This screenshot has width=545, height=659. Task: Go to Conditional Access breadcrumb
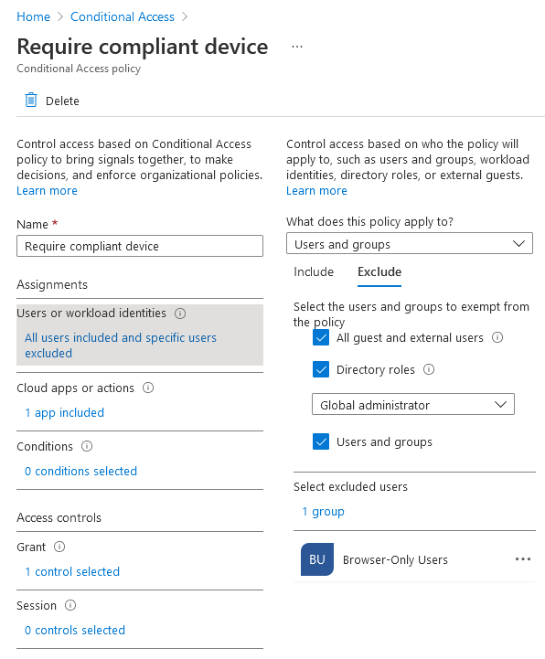[122, 16]
